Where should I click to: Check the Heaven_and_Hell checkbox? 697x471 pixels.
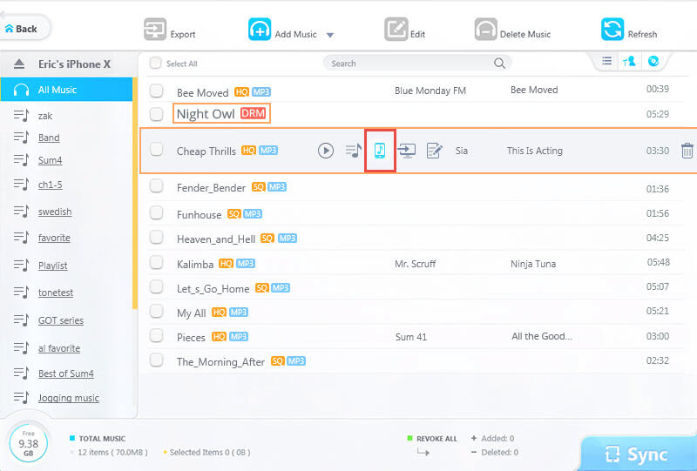(x=157, y=238)
